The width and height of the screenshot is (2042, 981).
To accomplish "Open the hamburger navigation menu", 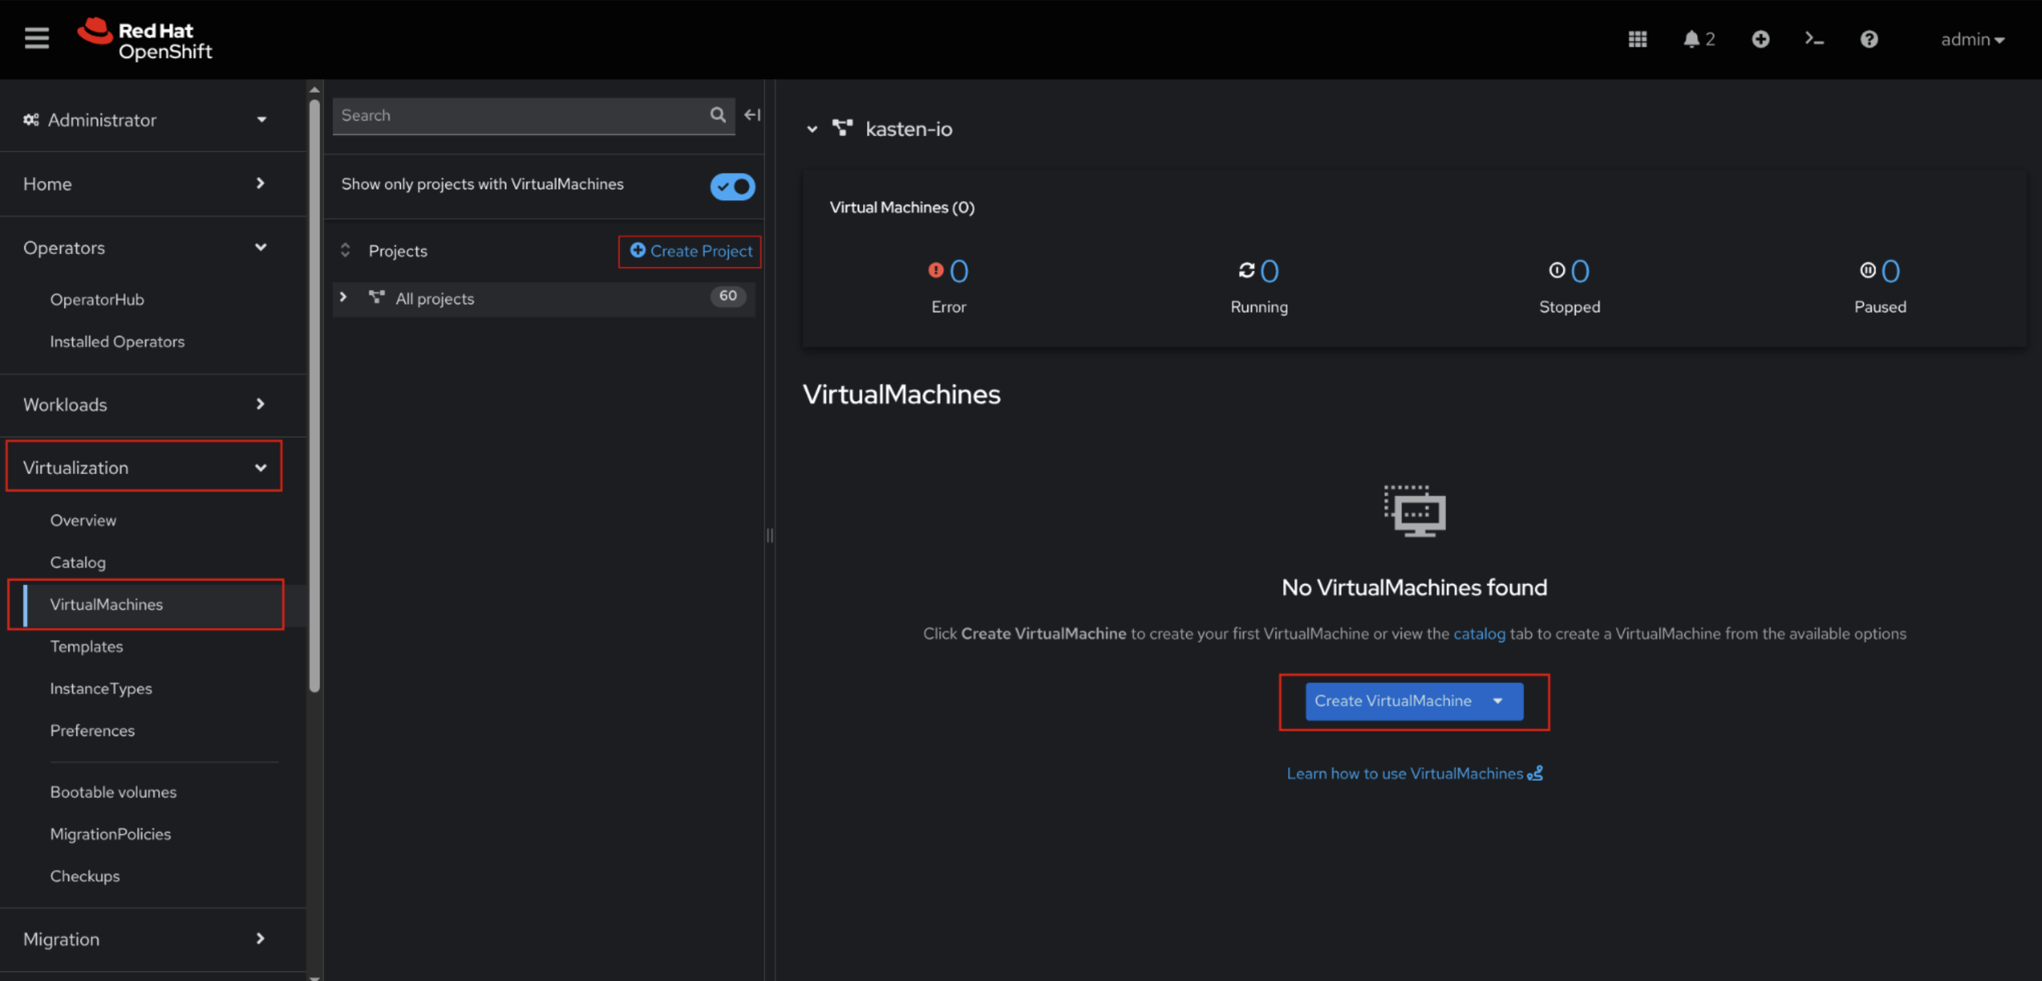I will [36, 38].
